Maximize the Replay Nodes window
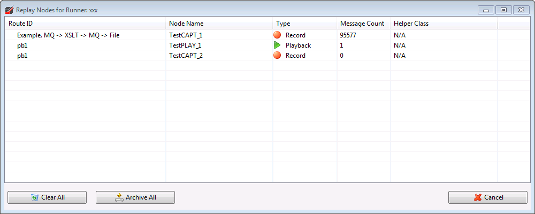The width and height of the screenshot is (535, 214). pos(503,10)
